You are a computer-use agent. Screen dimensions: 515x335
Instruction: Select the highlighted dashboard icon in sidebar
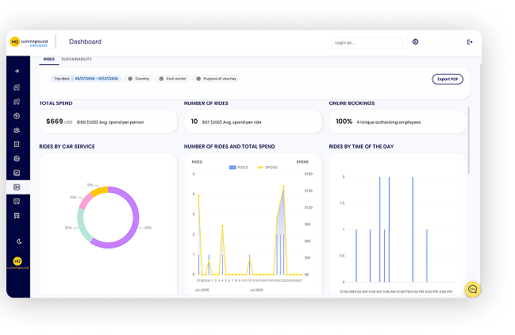coord(17,187)
